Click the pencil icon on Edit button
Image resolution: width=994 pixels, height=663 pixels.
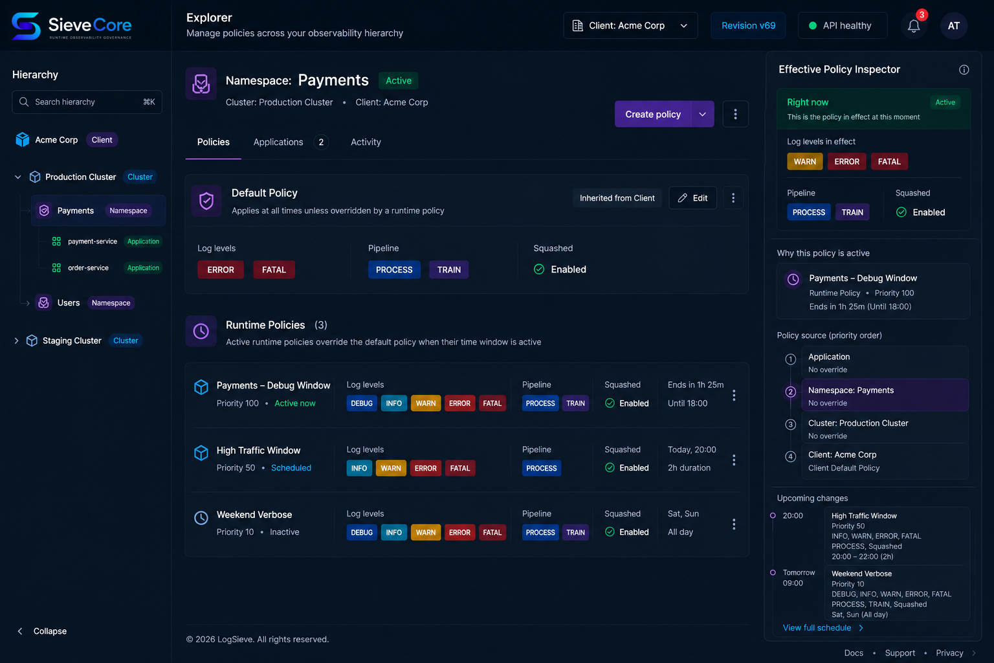click(682, 198)
